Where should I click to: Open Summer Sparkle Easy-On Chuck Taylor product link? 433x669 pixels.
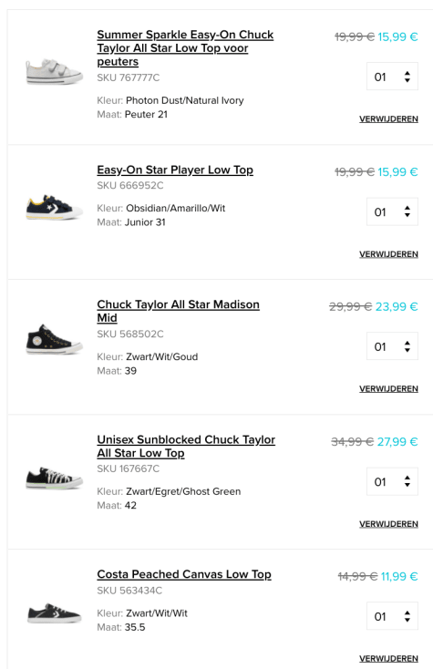[185, 47]
